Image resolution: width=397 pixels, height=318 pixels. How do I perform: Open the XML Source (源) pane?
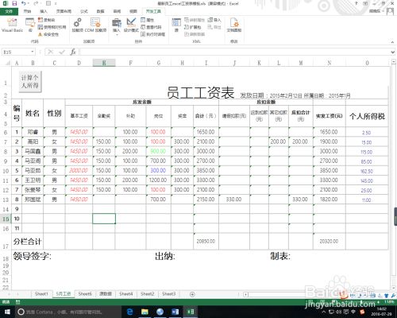[176, 25]
